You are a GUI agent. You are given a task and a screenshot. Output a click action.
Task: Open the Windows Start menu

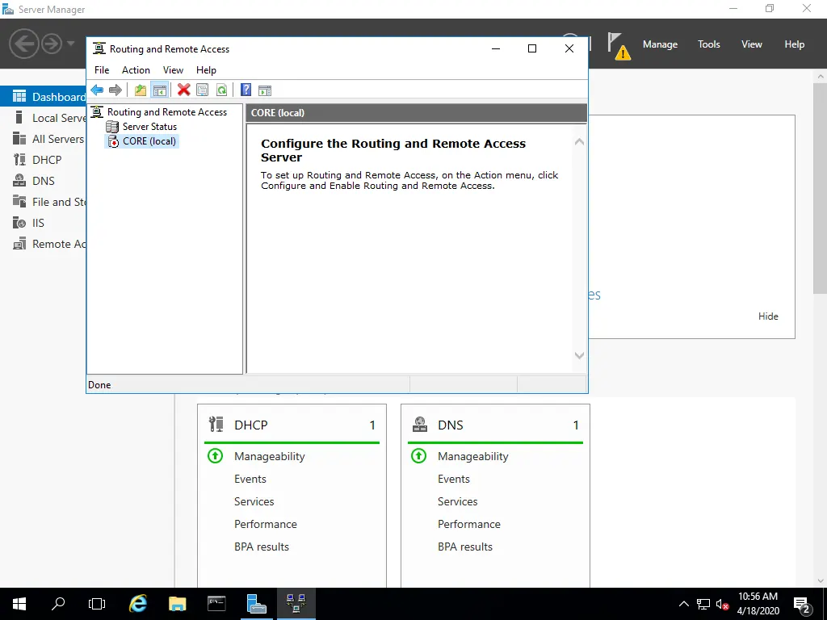coord(19,604)
